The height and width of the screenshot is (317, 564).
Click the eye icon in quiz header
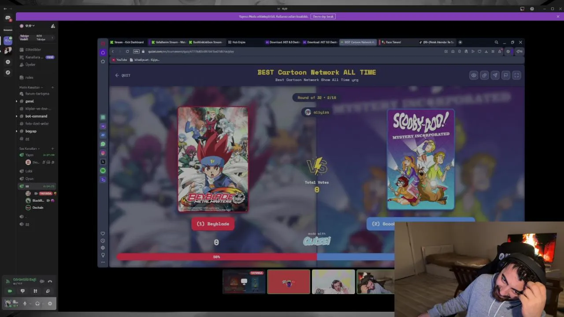point(474,75)
